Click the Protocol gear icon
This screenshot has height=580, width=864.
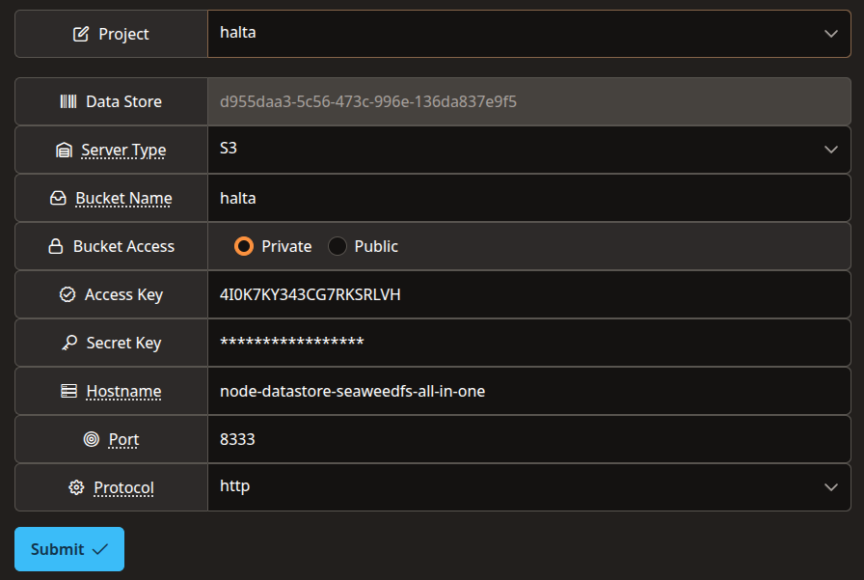(x=76, y=487)
